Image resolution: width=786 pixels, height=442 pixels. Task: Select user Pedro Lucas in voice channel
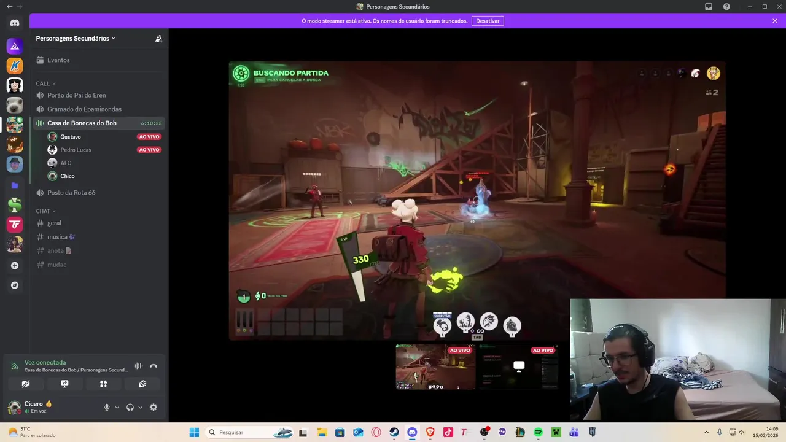pos(104,150)
